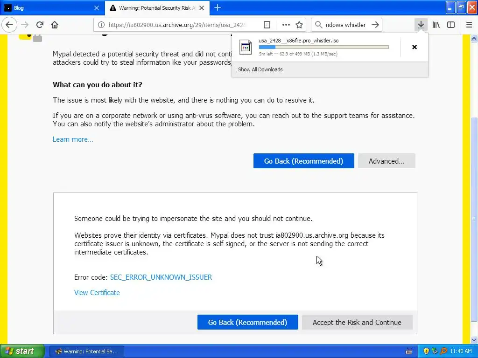Cancel the whistler.iso download
478x358 pixels.
click(415, 47)
